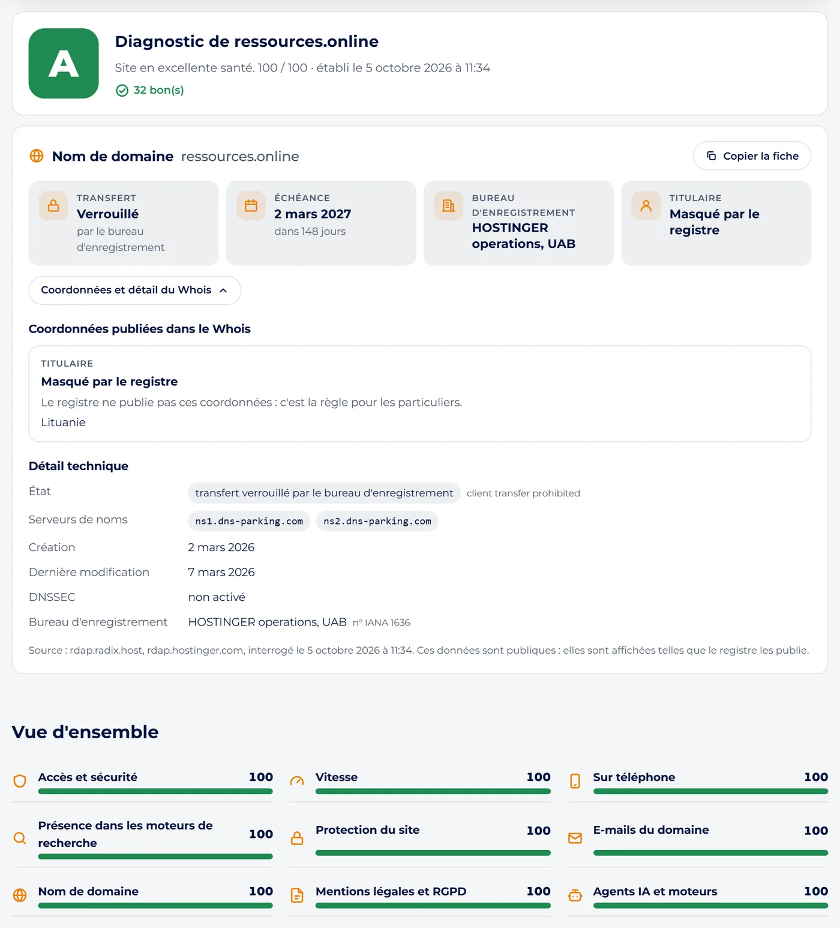Click the magnifier icon for search engine presence
The width and height of the screenshot is (840, 928).
point(20,838)
